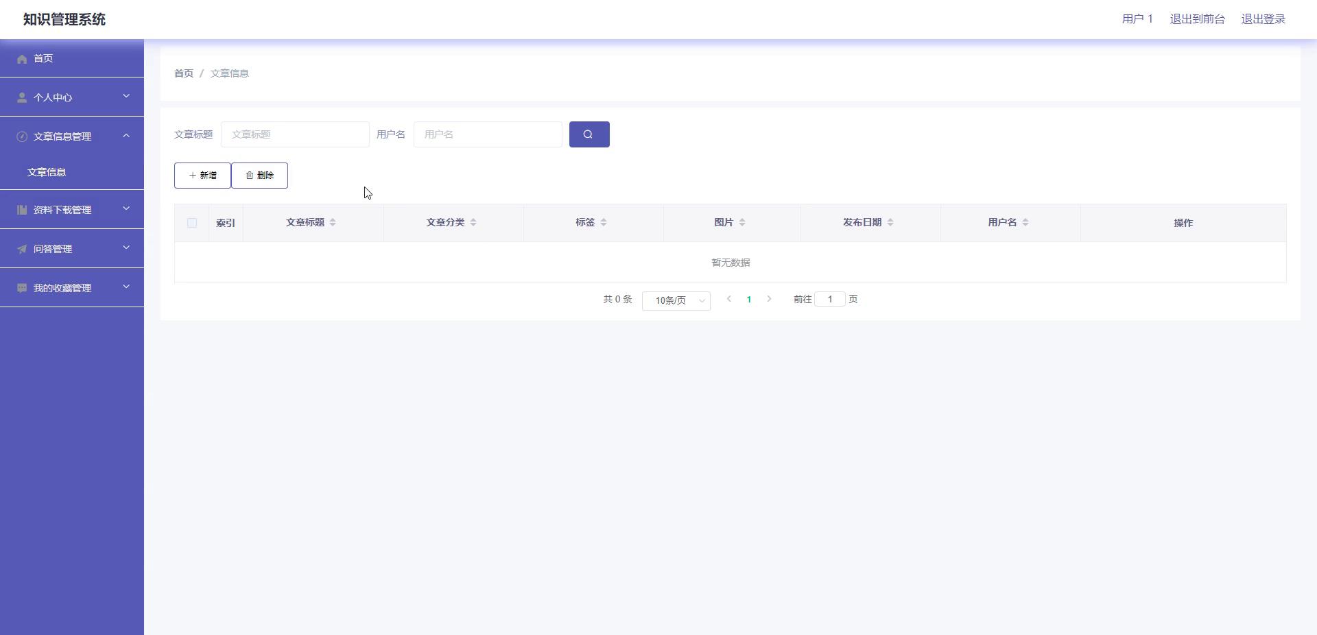1317x635 pixels.
Task: Tick the select-all checkbox in table header
Action: click(192, 223)
